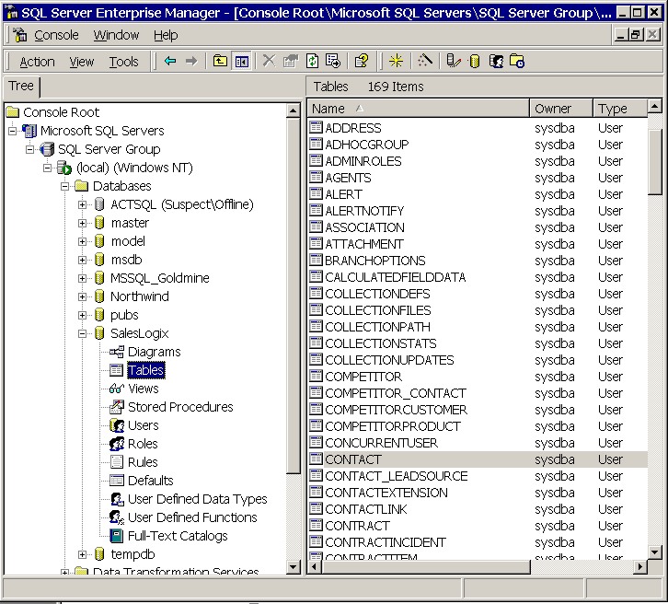Click the New yellow star icon
Screen dimensions: 668x604
(x=396, y=61)
